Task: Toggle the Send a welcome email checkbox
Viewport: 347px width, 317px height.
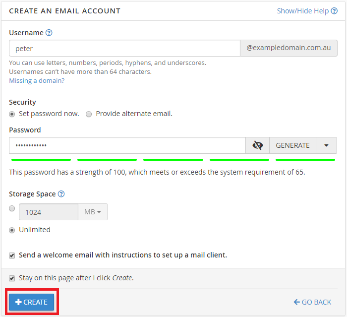Action: coord(12,255)
